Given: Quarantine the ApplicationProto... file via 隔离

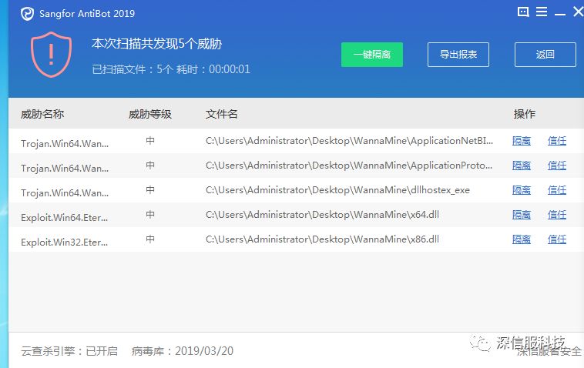Looking at the screenshot, I should (x=522, y=166).
